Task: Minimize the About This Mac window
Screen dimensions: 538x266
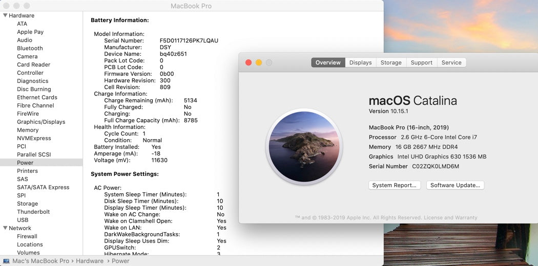Action: click(x=259, y=62)
